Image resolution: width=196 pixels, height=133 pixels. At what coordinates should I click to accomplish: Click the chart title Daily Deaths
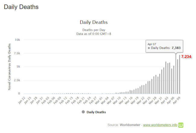click(93, 22)
